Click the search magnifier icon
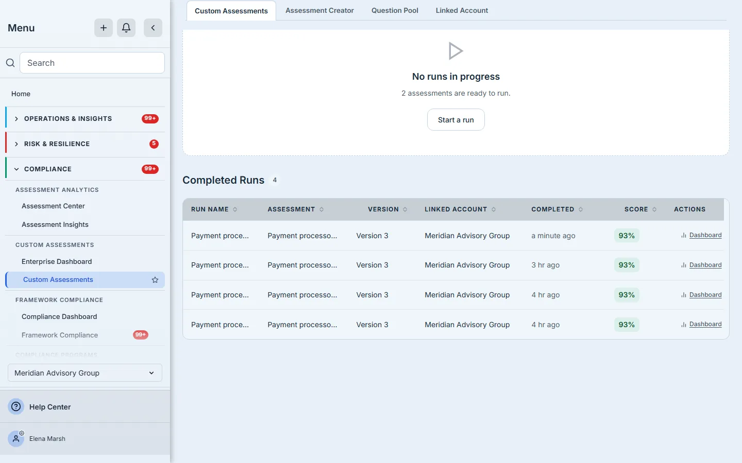742x463 pixels. (10, 63)
